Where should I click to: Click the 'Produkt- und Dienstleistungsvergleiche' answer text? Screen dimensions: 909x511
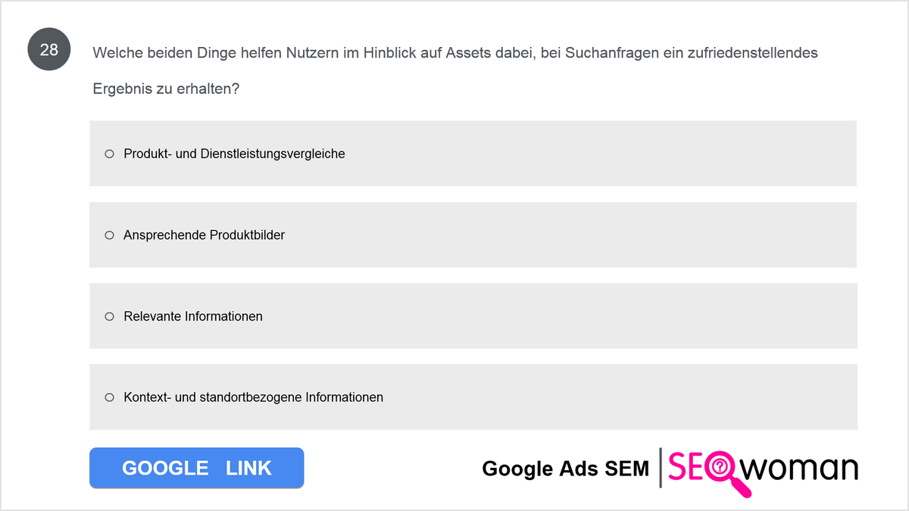234,154
